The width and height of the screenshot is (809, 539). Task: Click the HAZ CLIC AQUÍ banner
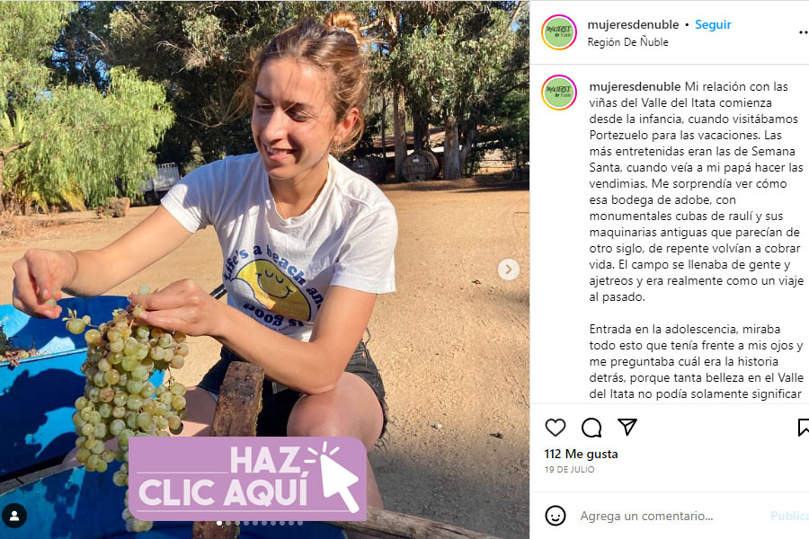point(248,479)
